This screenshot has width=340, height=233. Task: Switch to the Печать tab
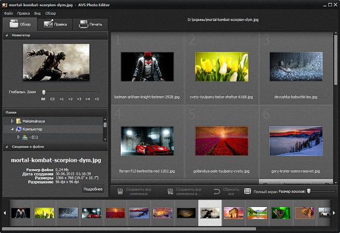click(x=91, y=24)
